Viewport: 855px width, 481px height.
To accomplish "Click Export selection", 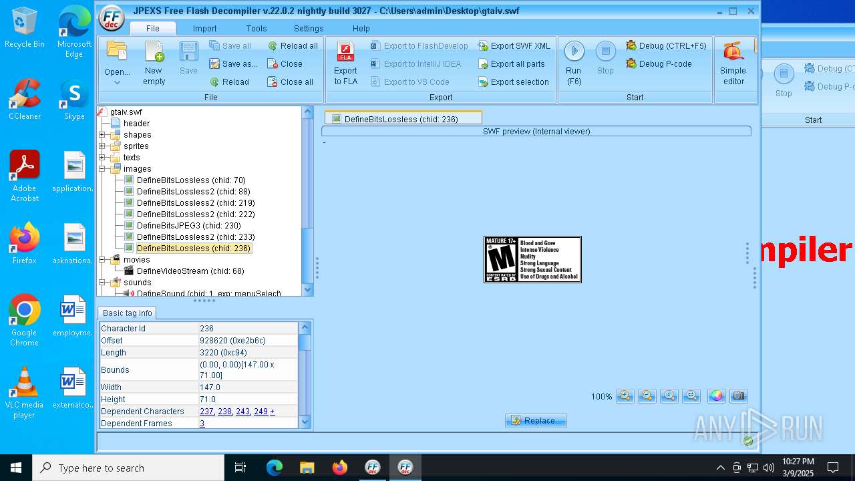I will [x=513, y=82].
